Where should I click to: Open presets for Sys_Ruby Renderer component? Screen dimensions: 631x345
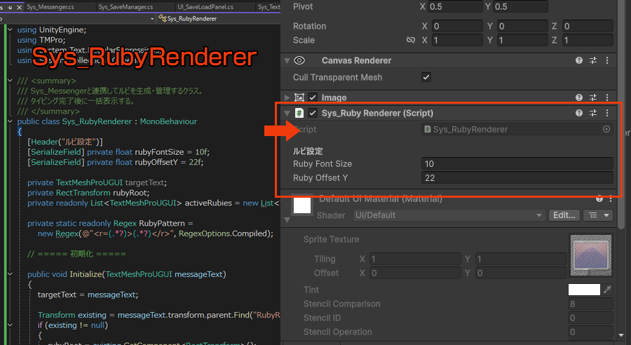(x=593, y=113)
